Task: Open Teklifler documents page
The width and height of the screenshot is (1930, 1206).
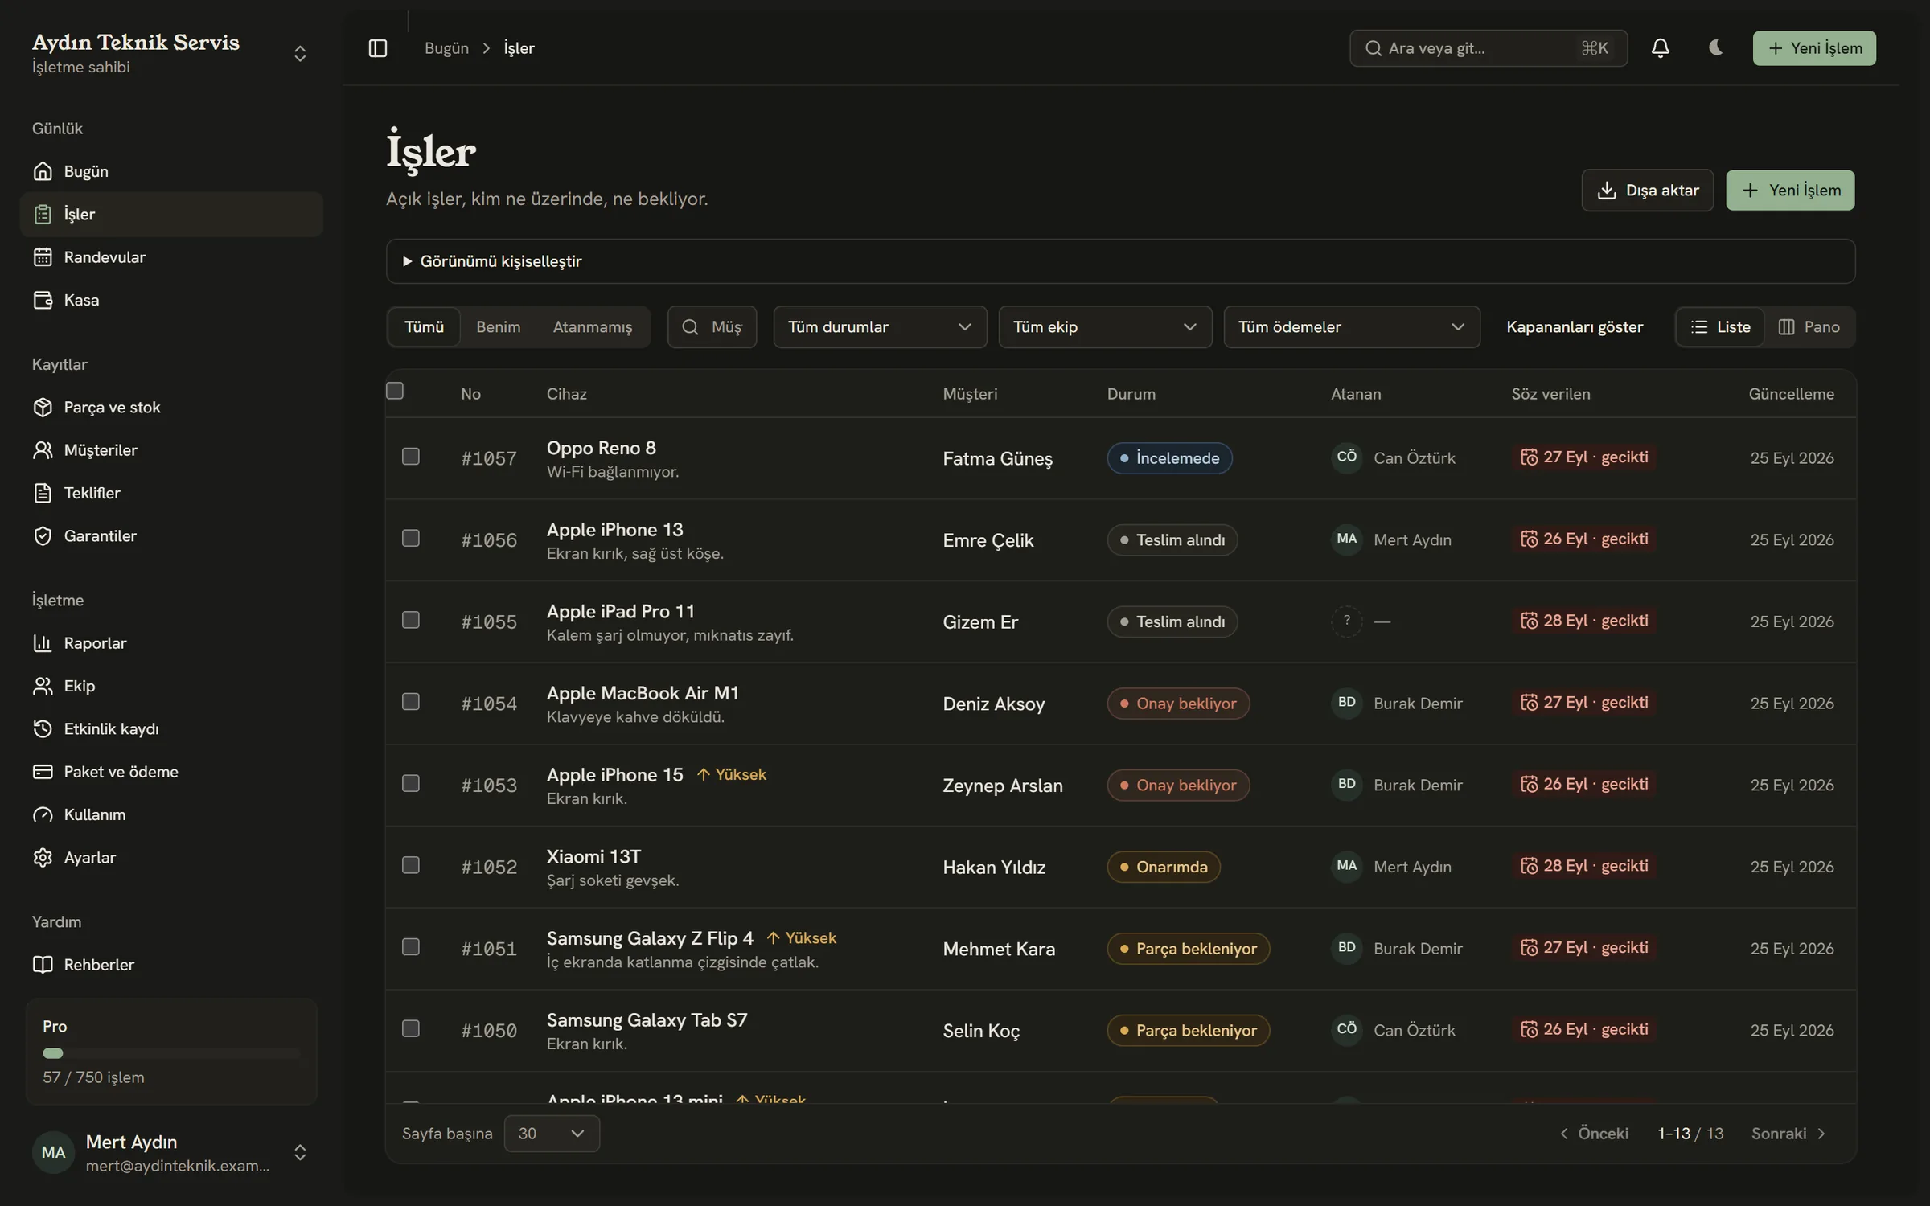Action: [x=171, y=493]
